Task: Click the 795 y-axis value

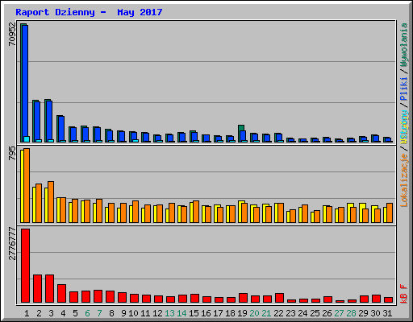Action: (x=12, y=153)
